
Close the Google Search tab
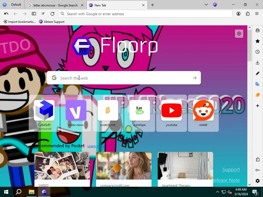pos(82,5)
